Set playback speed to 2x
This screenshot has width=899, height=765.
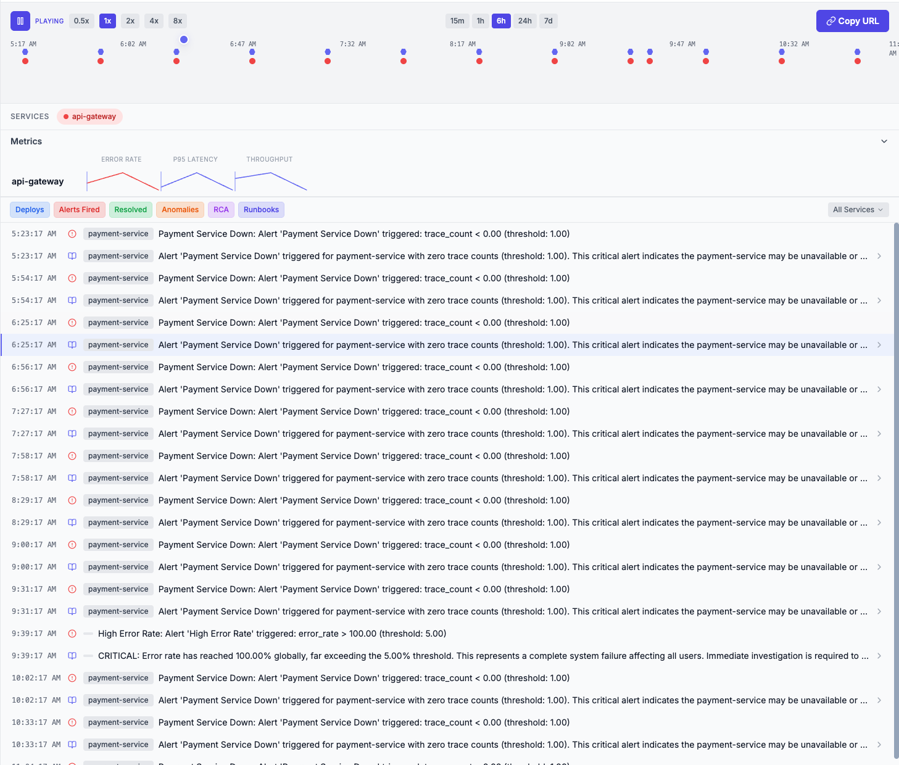click(130, 21)
